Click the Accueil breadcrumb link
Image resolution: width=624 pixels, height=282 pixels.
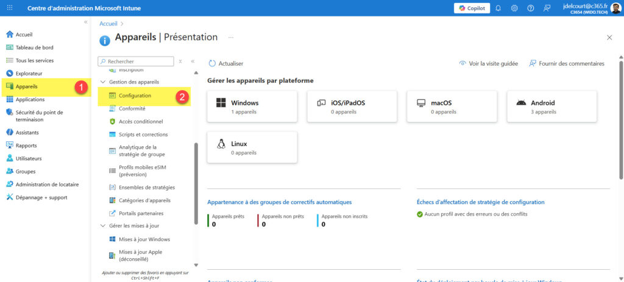click(108, 23)
